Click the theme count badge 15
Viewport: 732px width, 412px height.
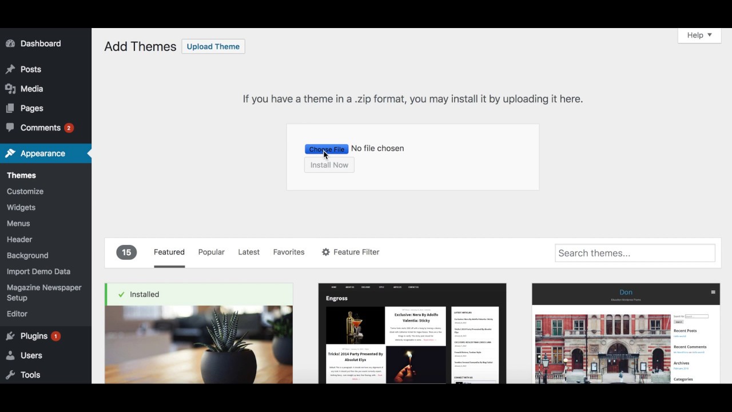[126, 252]
